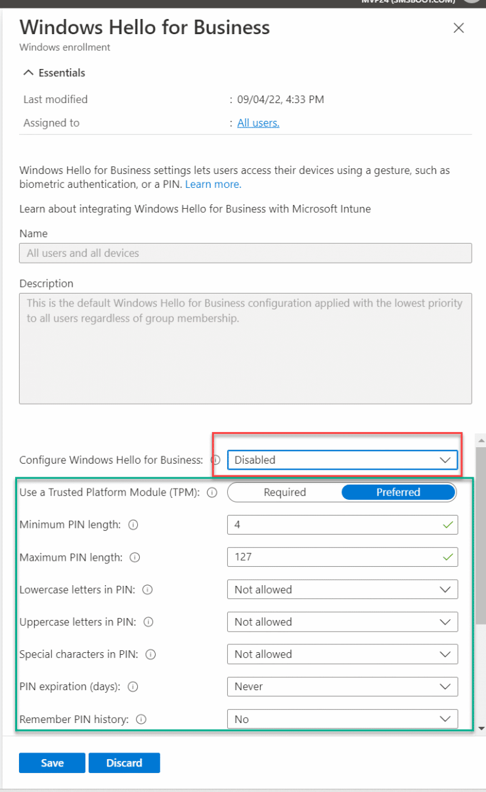
Task: Open the info tooltip for Configure Windows Hello for Business
Action: (x=215, y=460)
